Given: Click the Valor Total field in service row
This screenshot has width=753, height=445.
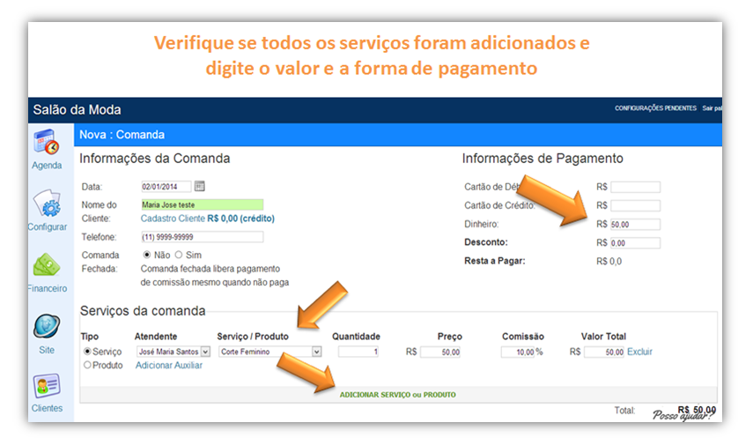Looking at the screenshot, I should click(x=604, y=352).
